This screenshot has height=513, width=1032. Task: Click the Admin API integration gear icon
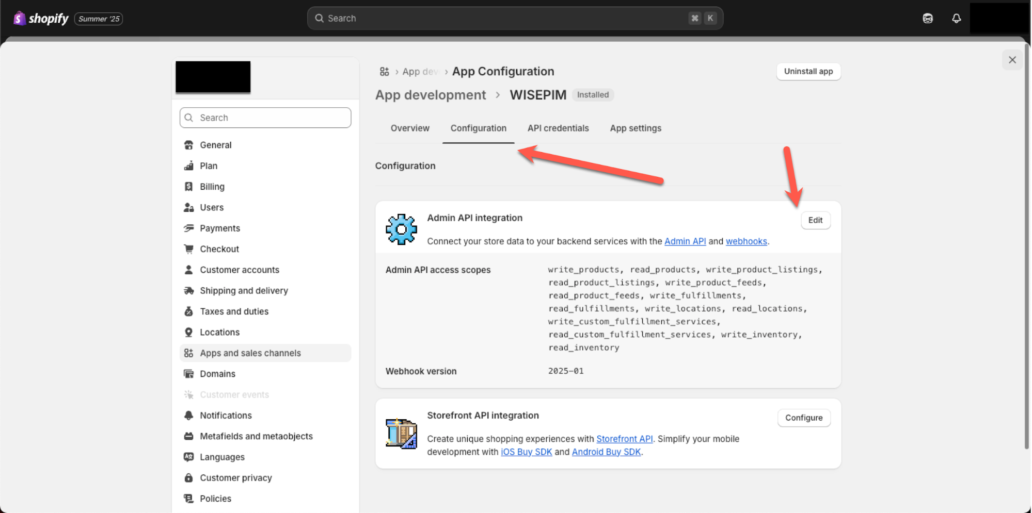pos(401,229)
